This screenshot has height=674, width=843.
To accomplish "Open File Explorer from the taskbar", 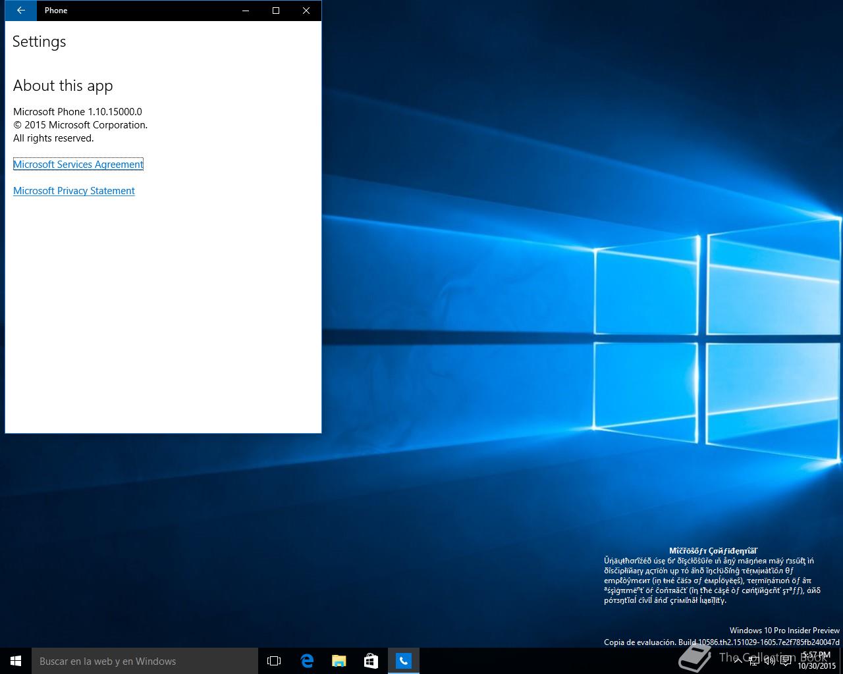I will tap(339, 661).
